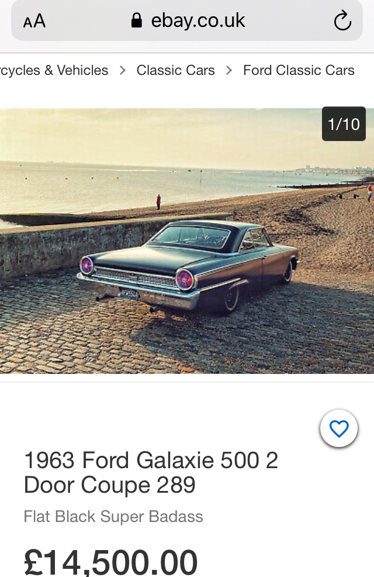Reload the eBay page
The height and width of the screenshot is (577, 374).
[x=342, y=20]
